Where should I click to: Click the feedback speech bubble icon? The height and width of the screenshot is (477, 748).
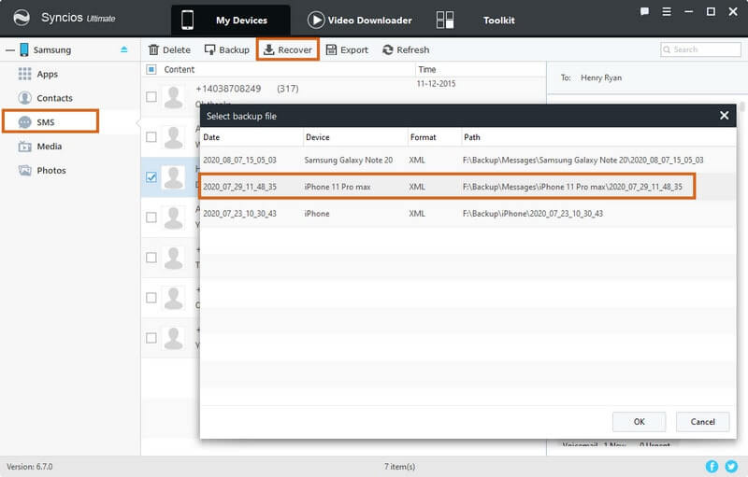644,11
